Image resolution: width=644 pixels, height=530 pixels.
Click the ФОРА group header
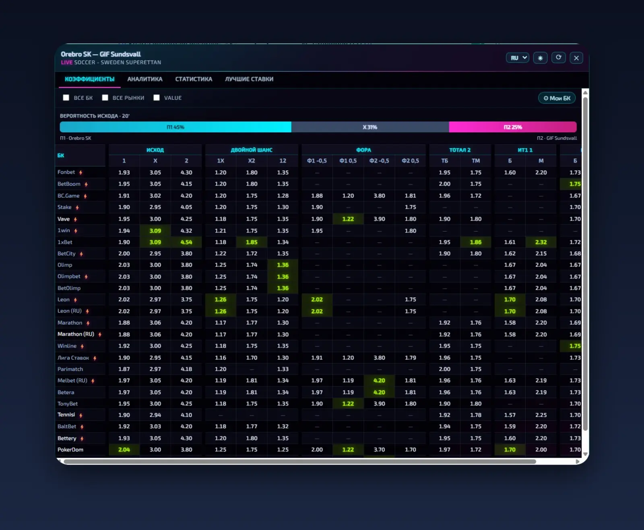click(363, 150)
